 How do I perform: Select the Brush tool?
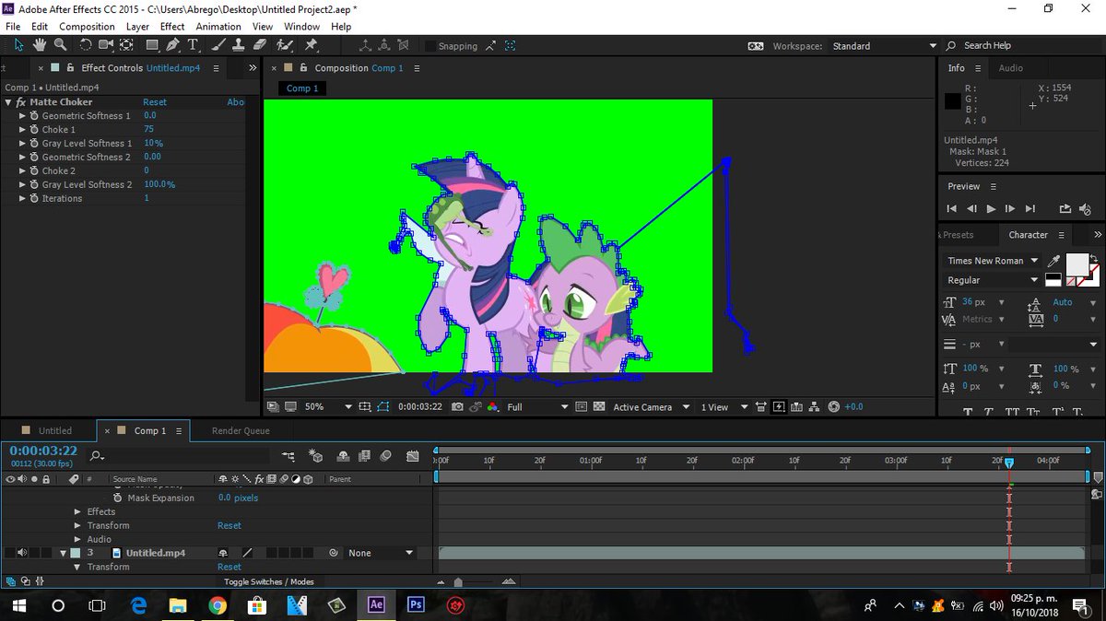coord(218,45)
